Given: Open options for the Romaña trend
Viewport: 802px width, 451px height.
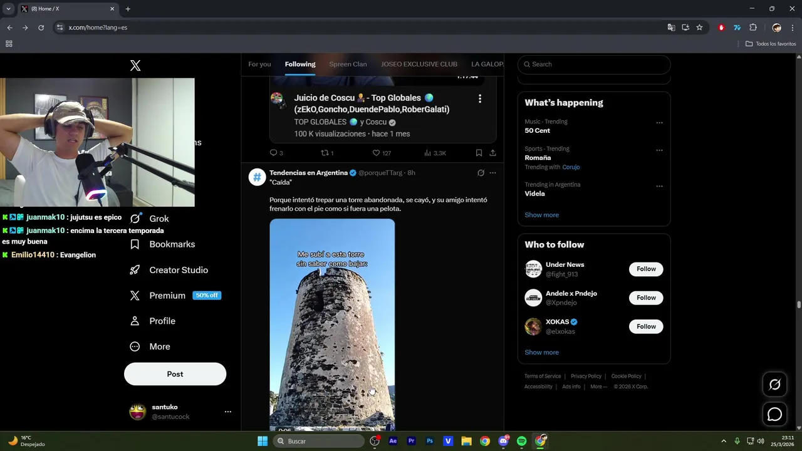Looking at the screenshot, I should [659, 150].
